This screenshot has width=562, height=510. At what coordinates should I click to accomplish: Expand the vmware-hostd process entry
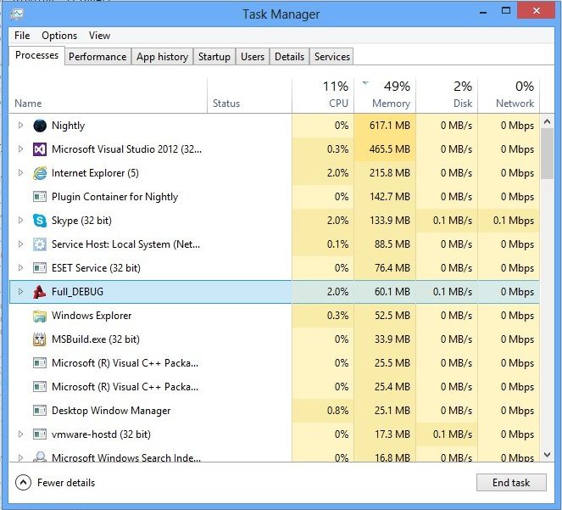(x=21, y=434)
